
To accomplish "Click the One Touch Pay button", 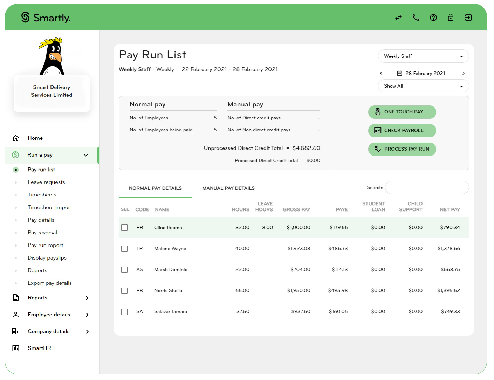I will (x=402, y=112).
